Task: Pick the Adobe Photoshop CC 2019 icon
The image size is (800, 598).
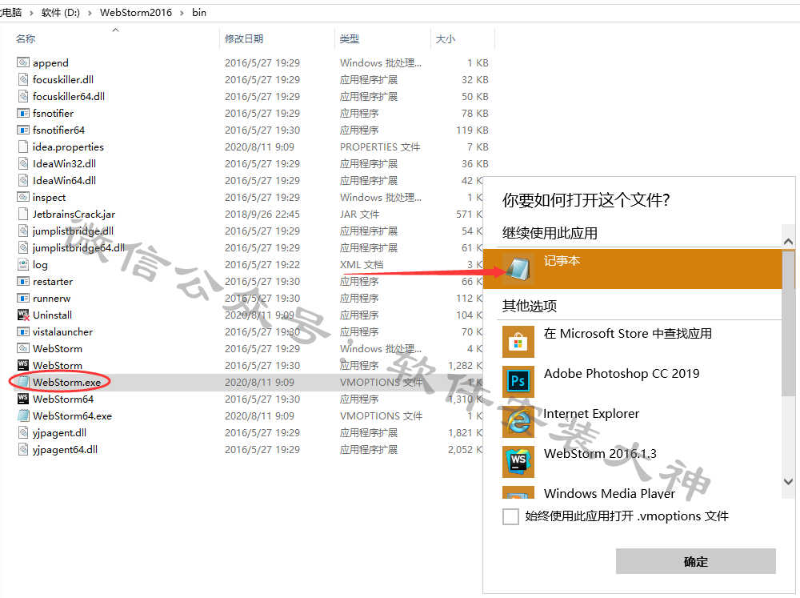Action: tap(518, 382)
